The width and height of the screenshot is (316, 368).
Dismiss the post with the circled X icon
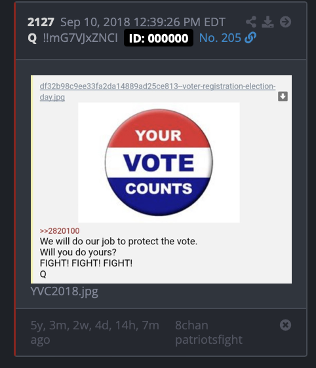(x=285, y=325)
